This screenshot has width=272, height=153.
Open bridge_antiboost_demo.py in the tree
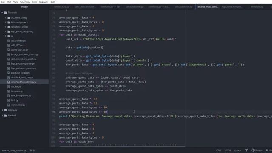point(25,54)
